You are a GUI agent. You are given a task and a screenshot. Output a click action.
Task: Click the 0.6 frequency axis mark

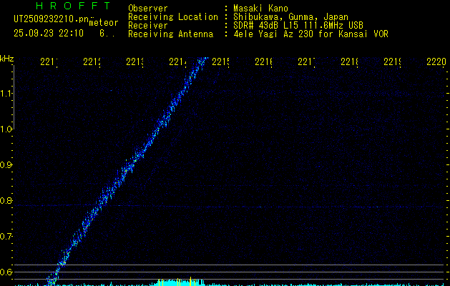coord(7,272)
